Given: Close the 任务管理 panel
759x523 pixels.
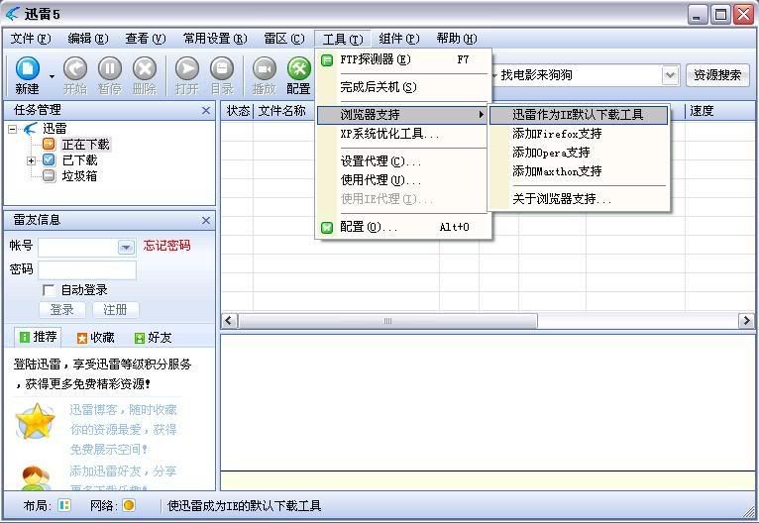Looking at the screenshot, I should coord(206,110).
